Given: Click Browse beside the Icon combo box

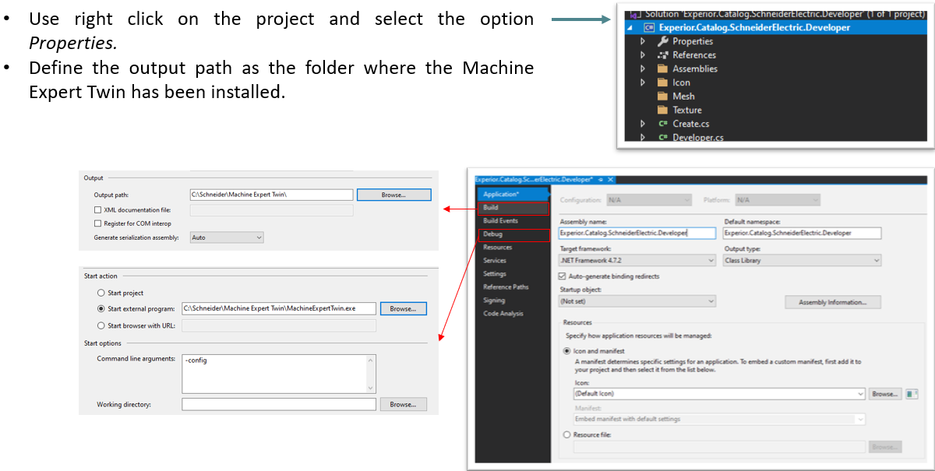Looking at the screenshot, I should [x=885, y=394].
